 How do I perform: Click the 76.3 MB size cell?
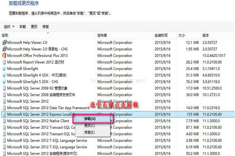tap(193, 82)
